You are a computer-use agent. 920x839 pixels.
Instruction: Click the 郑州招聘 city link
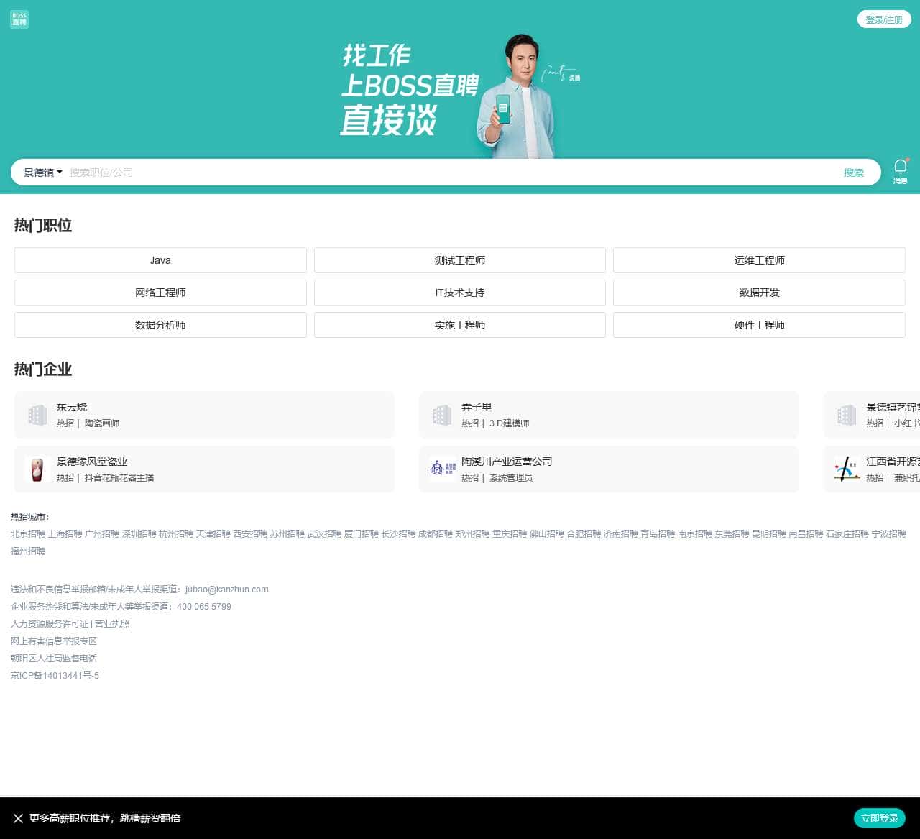(473, 534)
